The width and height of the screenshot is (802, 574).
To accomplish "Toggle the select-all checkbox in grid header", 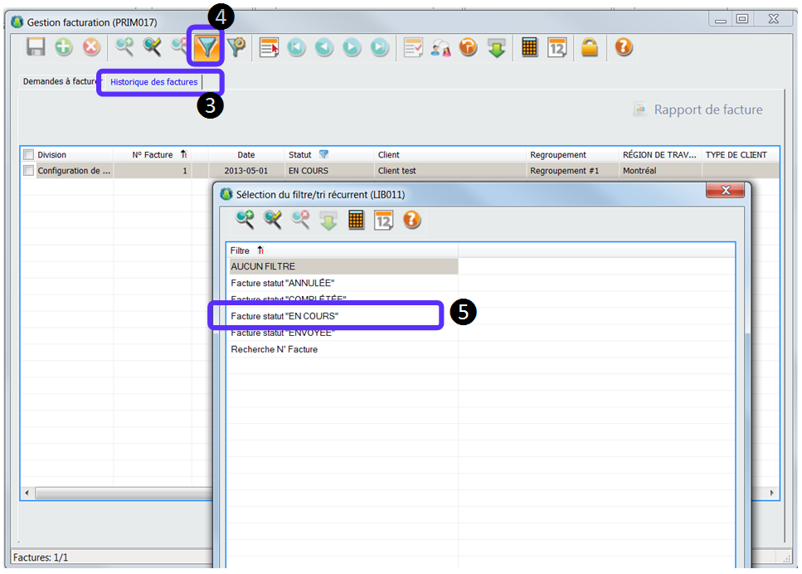I will coord(29,154).
